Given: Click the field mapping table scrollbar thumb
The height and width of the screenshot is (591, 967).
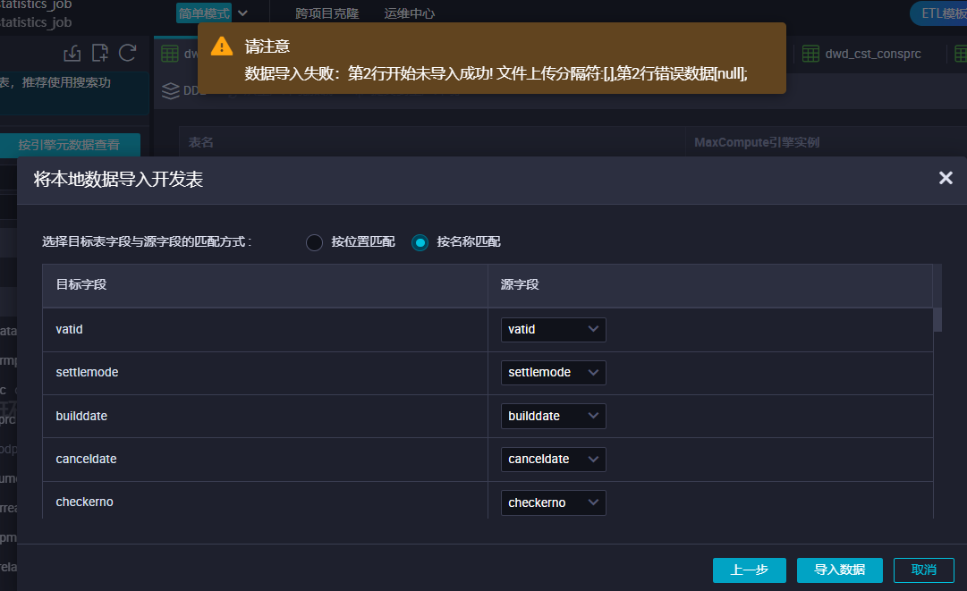Looking at the screenshot, I should tap(937, 319).
